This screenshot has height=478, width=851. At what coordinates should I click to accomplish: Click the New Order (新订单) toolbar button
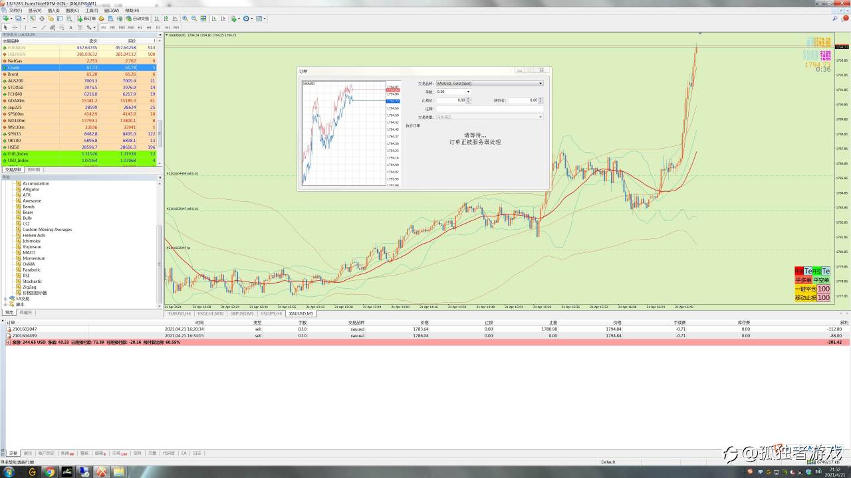[86, 19]
